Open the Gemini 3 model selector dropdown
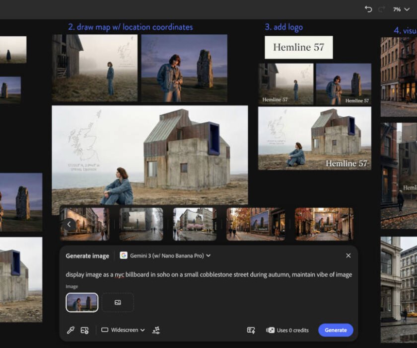The image size is (417, 348). pos(165,256)
